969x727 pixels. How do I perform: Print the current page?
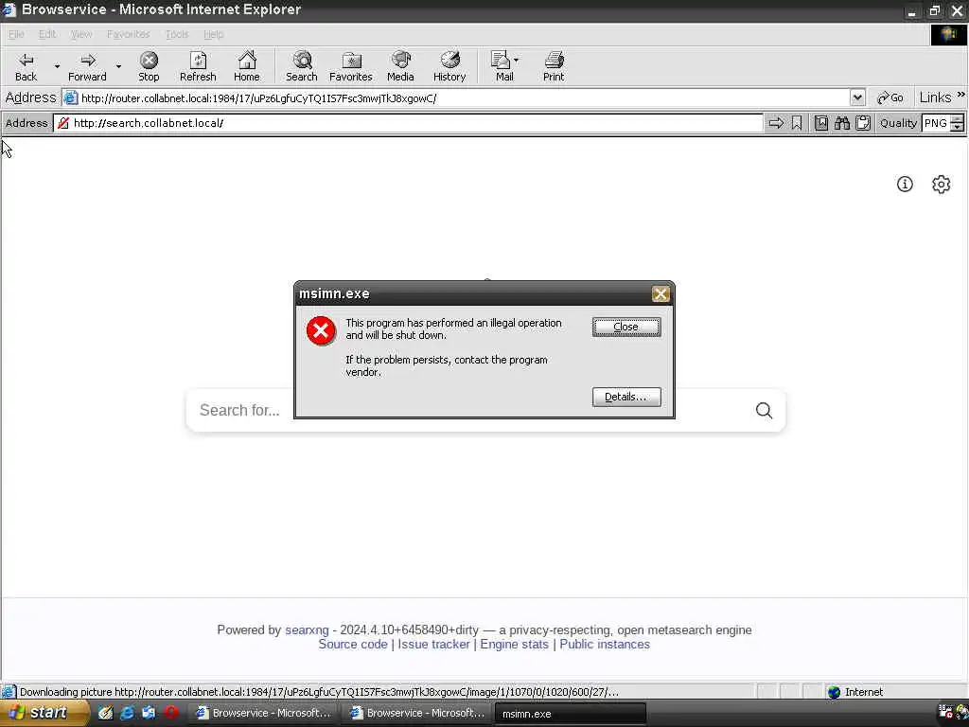554,67
